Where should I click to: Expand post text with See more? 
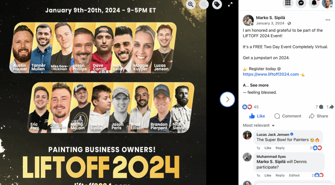[259, 85]
